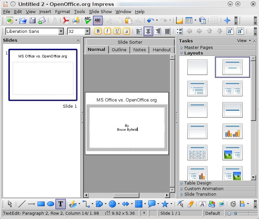Image resolution: width=259 pixels, height=219 pixels.
Task: Toggle Bold text formatting
Action: [98, 31]
